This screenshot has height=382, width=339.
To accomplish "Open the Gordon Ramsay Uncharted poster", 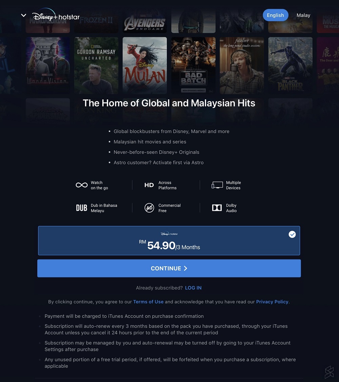I will click(96, 65).
